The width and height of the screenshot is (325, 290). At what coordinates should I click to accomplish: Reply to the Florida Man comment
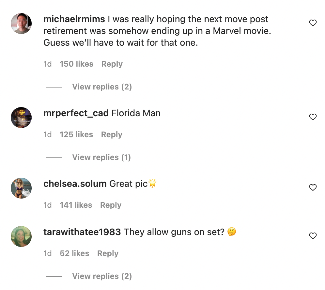111,134
